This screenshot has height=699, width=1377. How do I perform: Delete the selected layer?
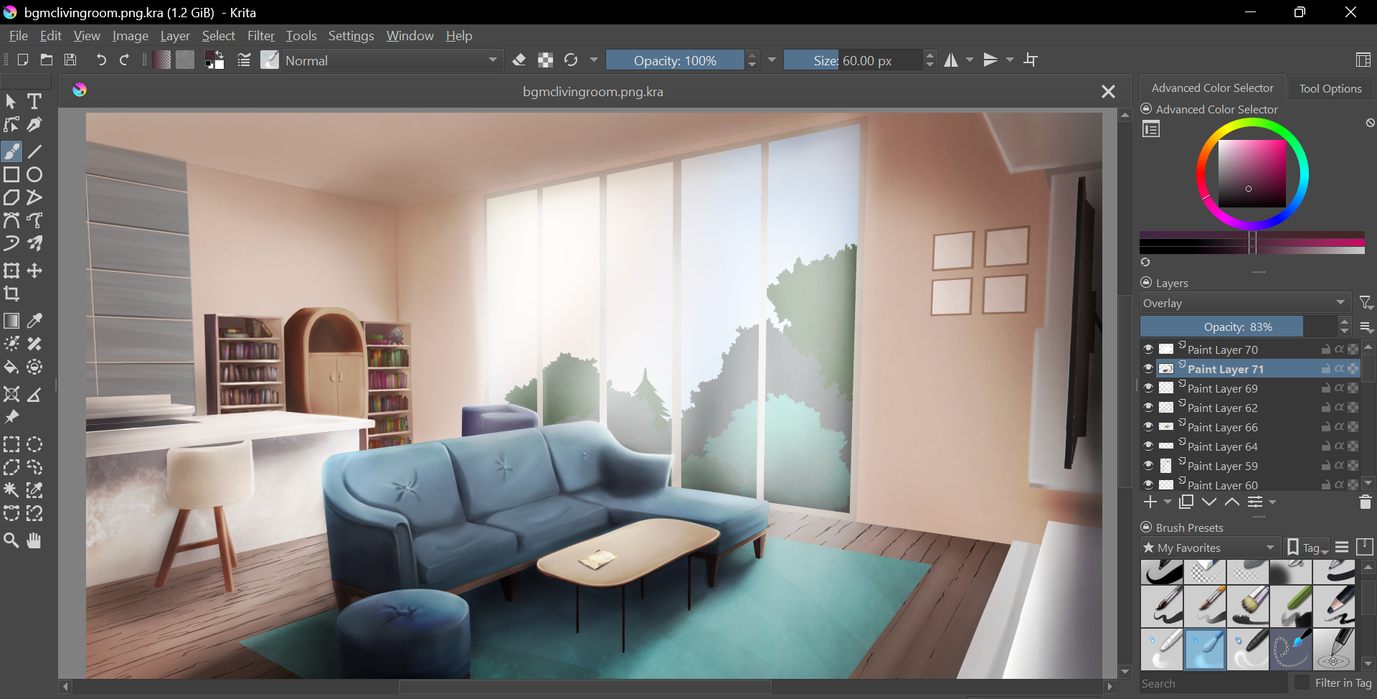1366,502
